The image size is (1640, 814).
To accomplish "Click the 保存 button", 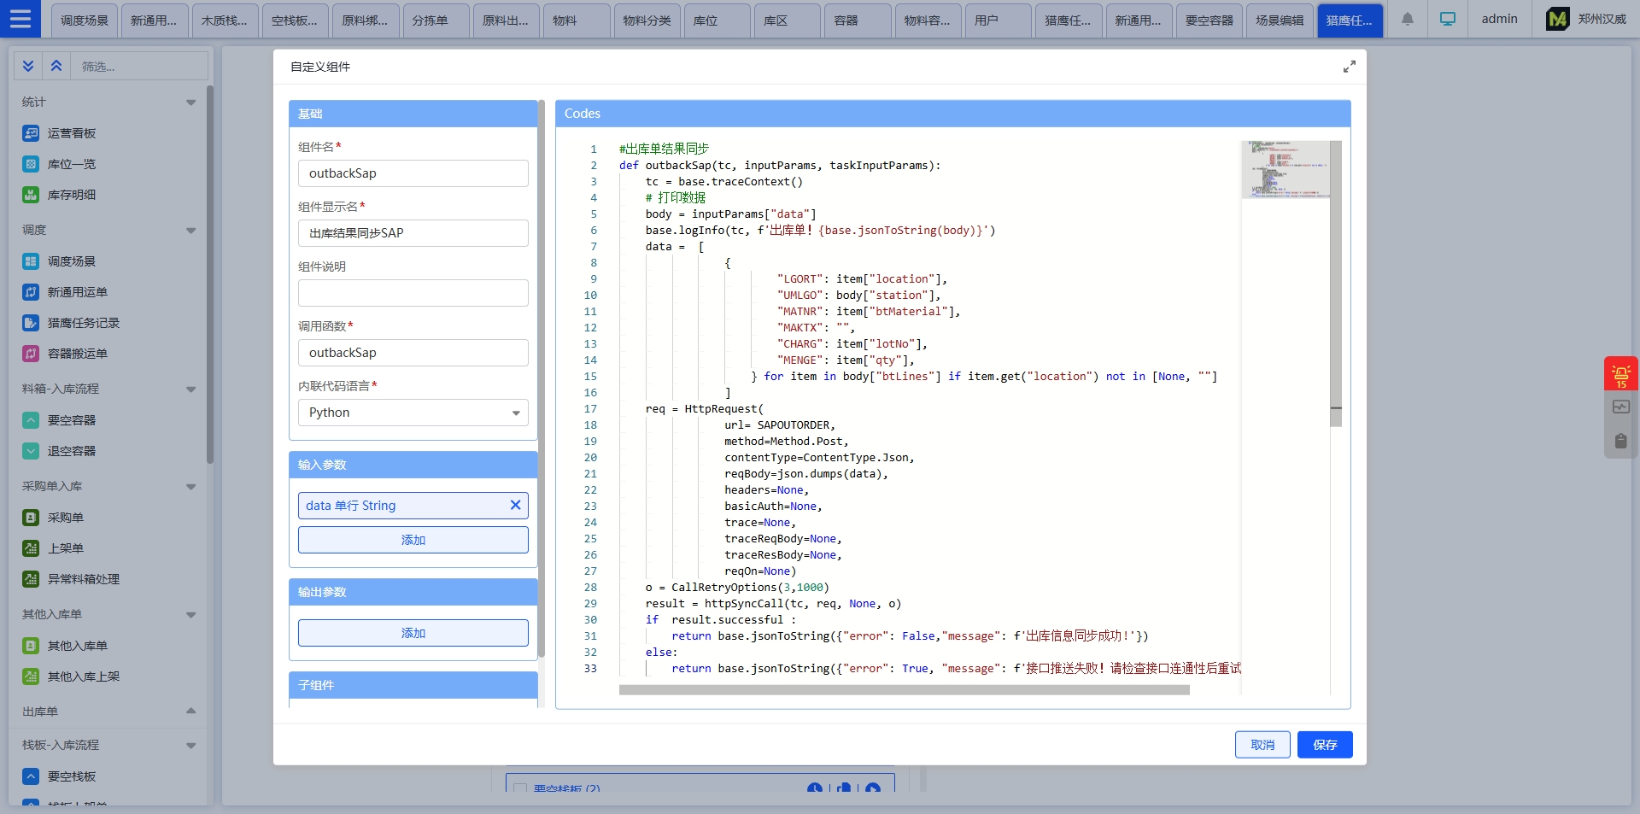I will (x=1324, y=745).
